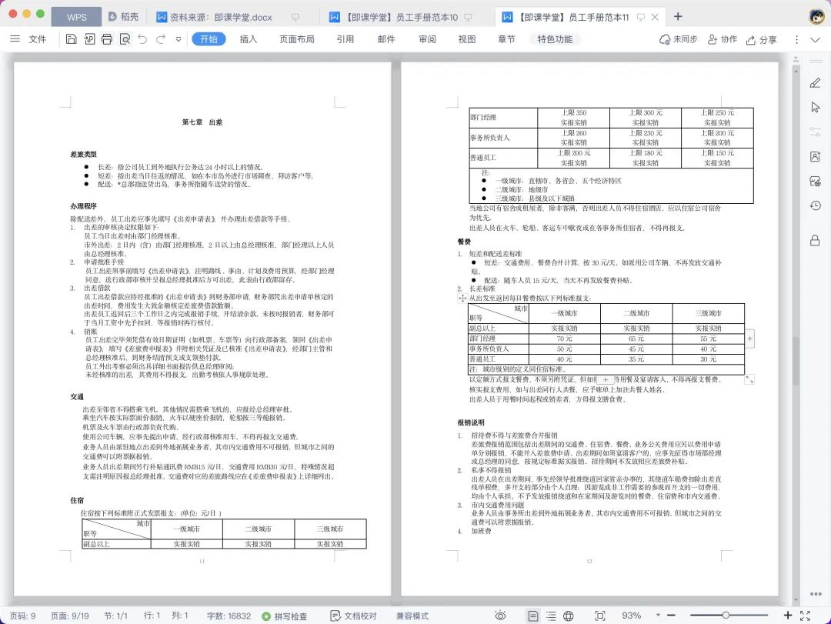
Task: Zoom out with the minus button
Action: [672, 615]
